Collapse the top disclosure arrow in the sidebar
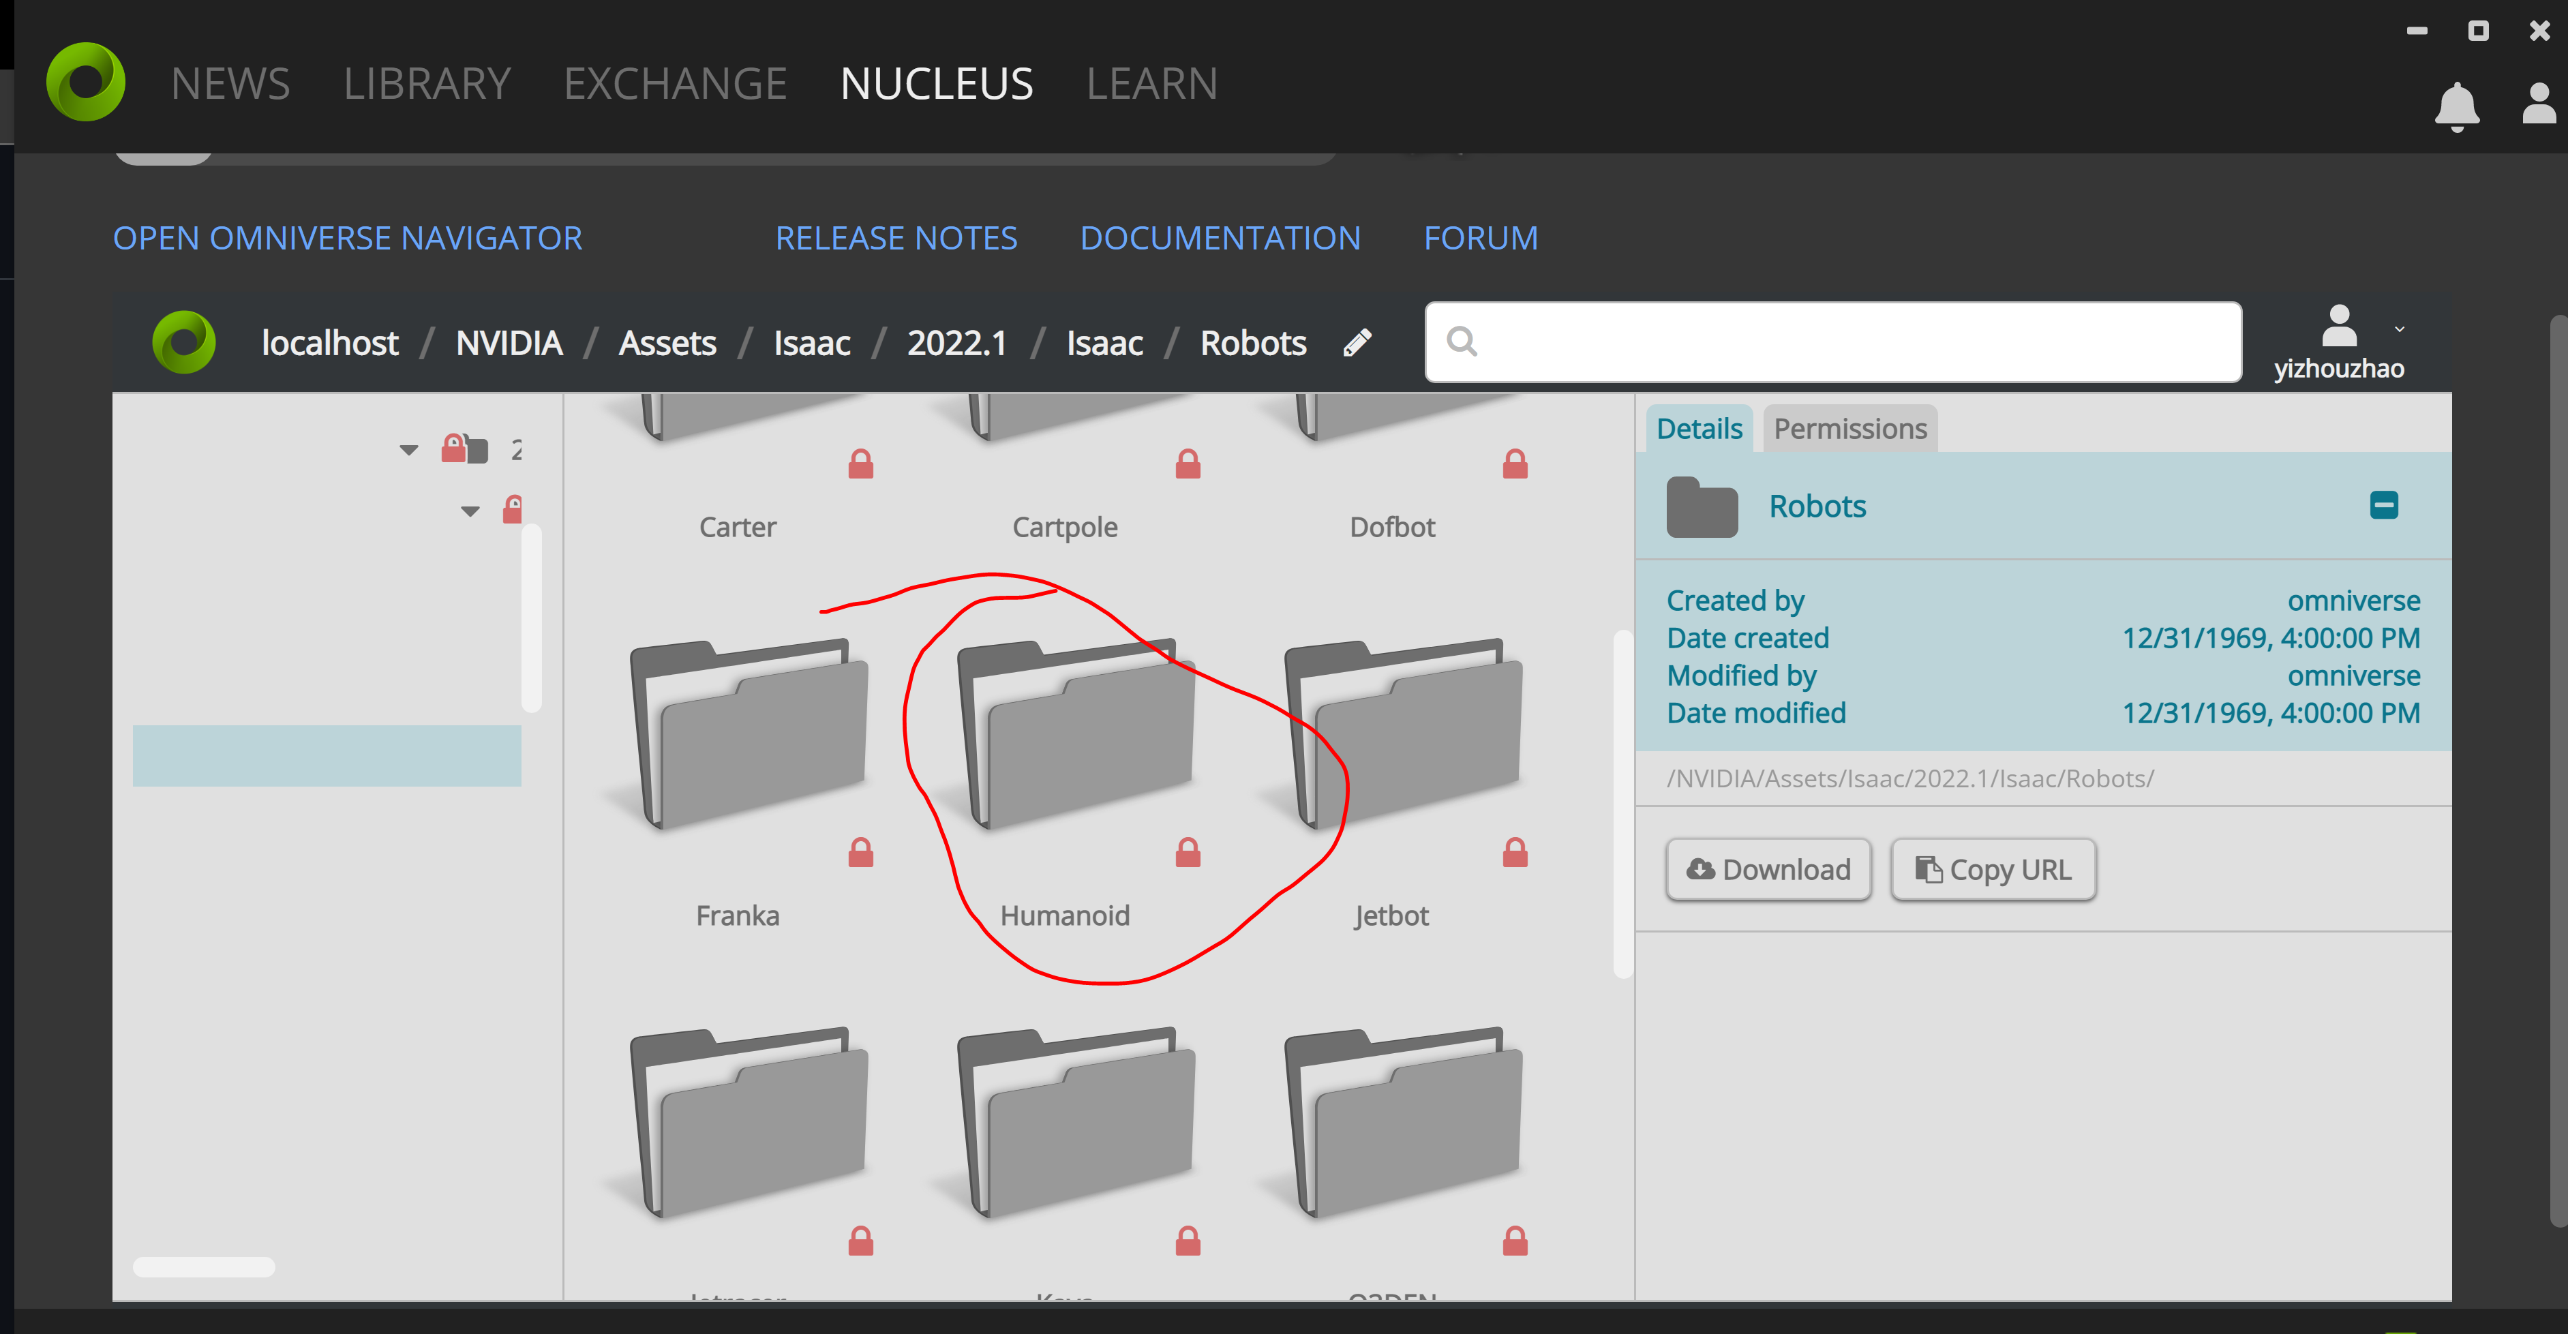Image resolution: width=2568 pixels, height=1334 pixels. pos(408,449)
